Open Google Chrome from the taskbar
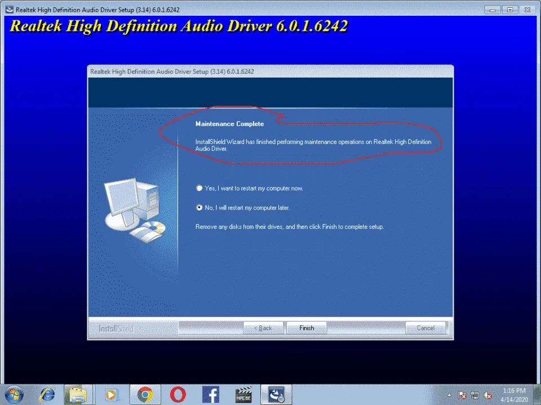The height and width of the screenshot is (405, 541). [x=145, y=395]
